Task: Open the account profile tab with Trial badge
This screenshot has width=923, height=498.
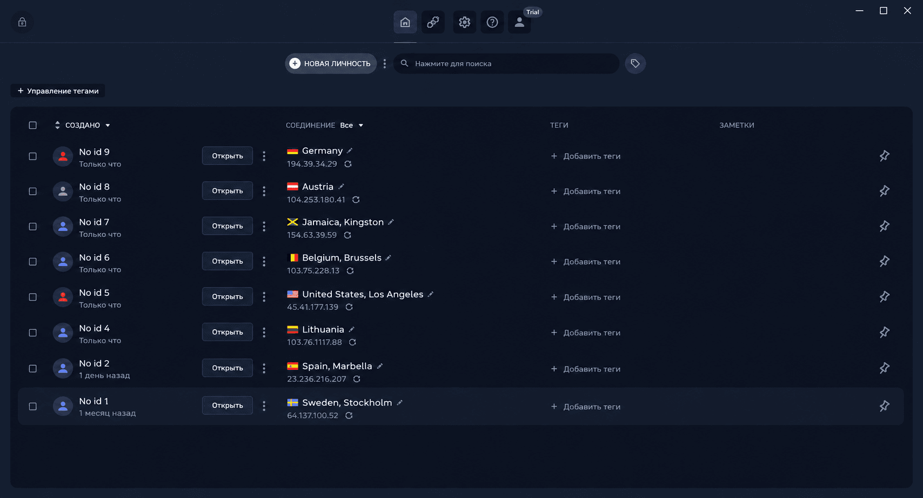Action: [x=519, y=22]
